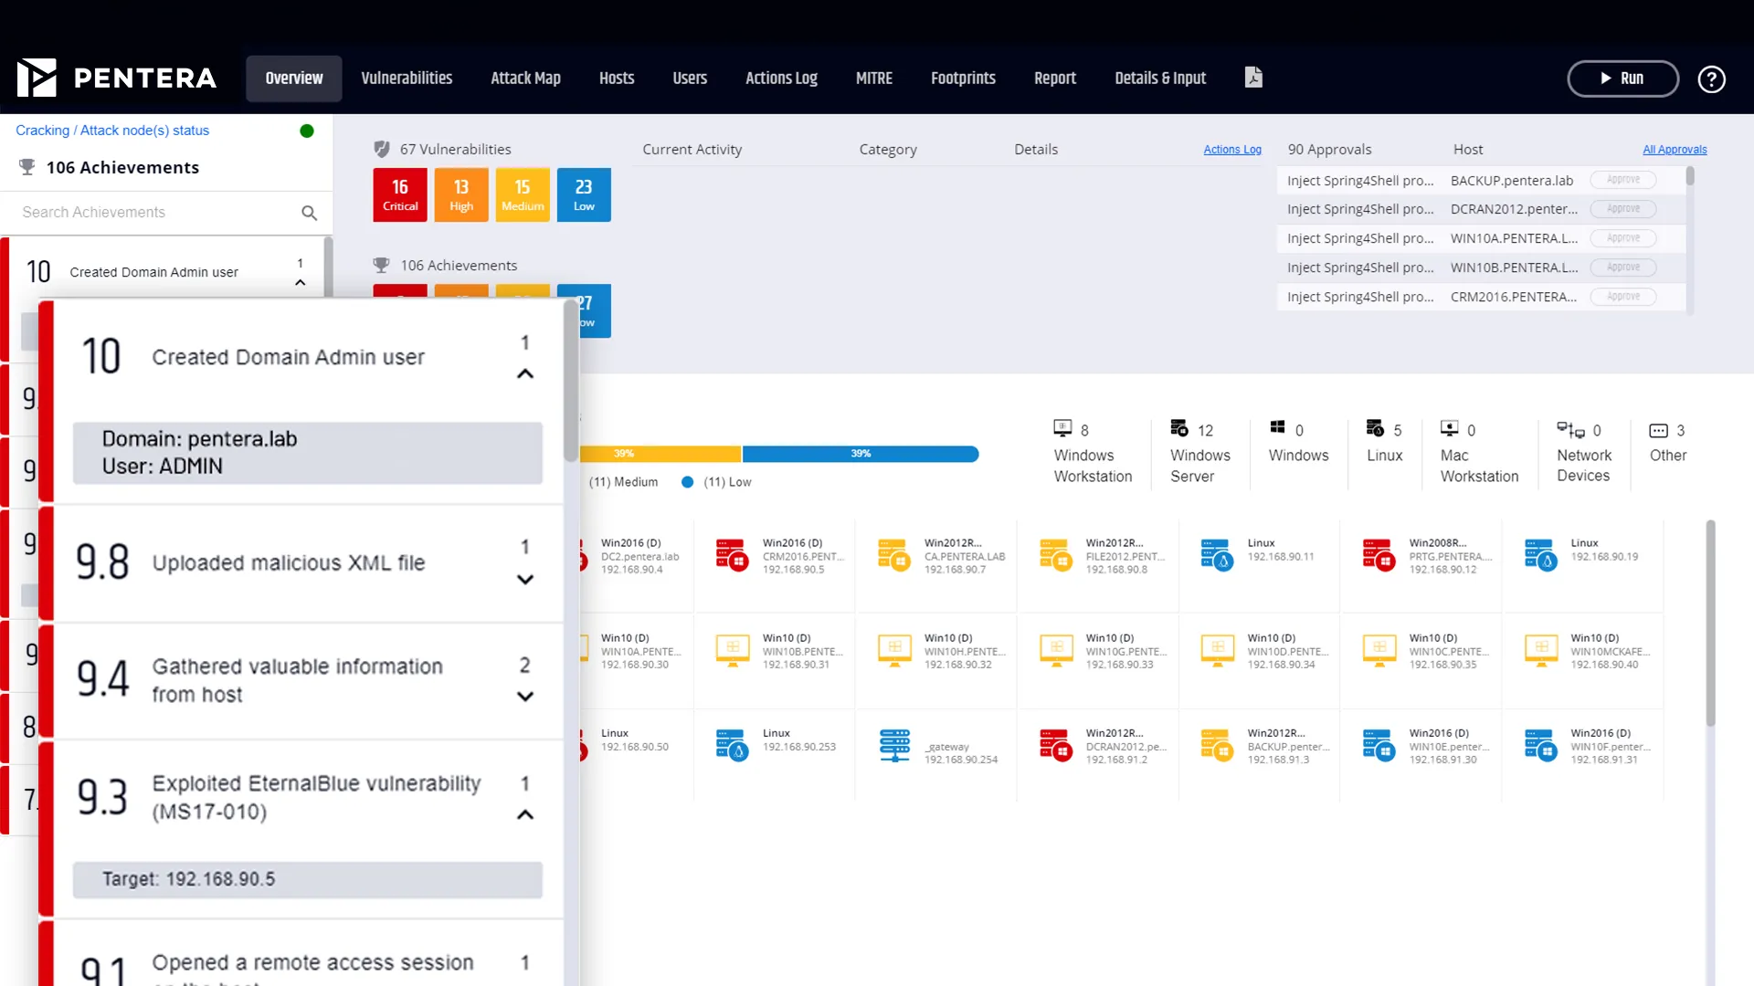The width and height of the screenshot is (1754, 986).
Task: Select the _gateway host icon at 192.168.90.254
Action: pos(894,745)
